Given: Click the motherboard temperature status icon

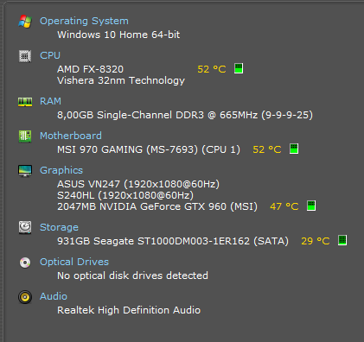Looking at the screenshot, I should pyautogui.click(x=294, y=149).
